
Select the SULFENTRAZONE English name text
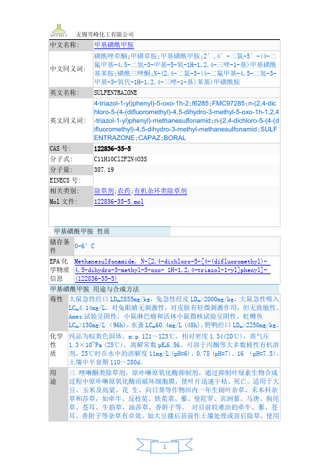[x=115, y=93]
